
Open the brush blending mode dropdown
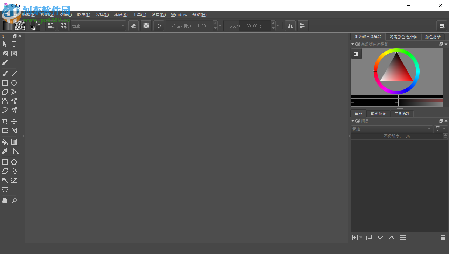pos(98,26)
